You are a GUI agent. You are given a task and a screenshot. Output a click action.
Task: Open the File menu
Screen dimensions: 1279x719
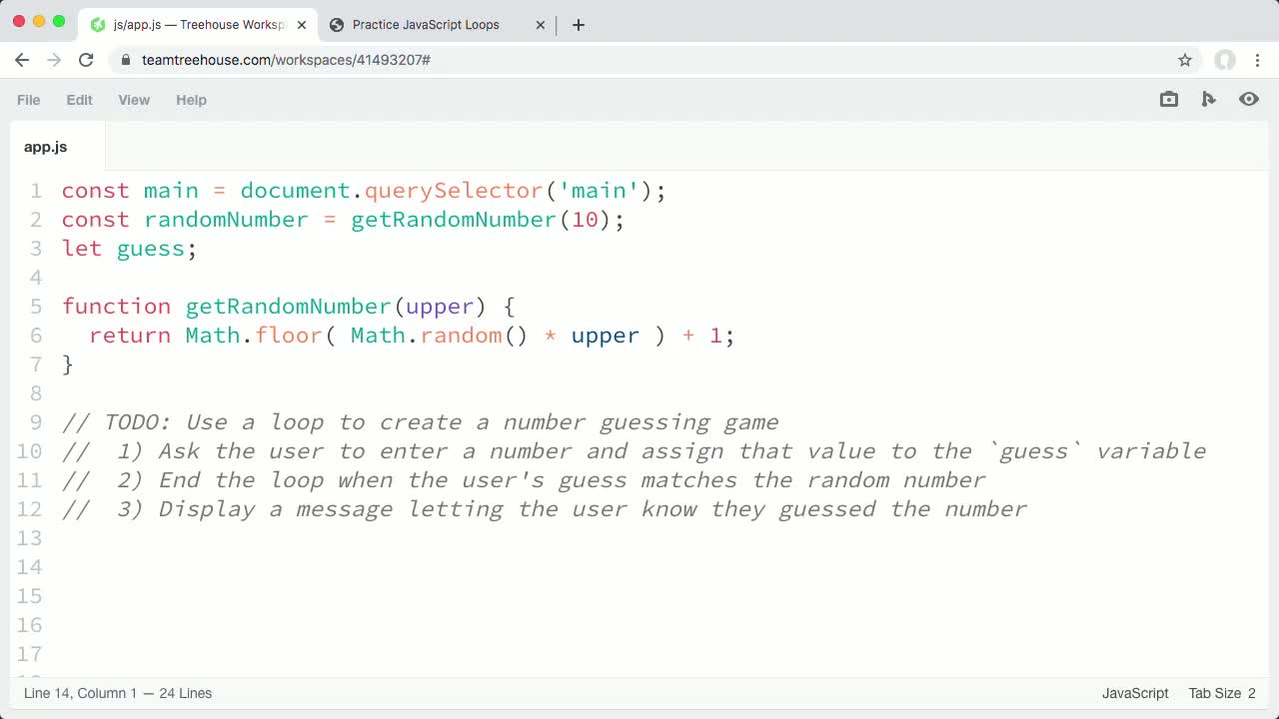(x=28, y=100)
